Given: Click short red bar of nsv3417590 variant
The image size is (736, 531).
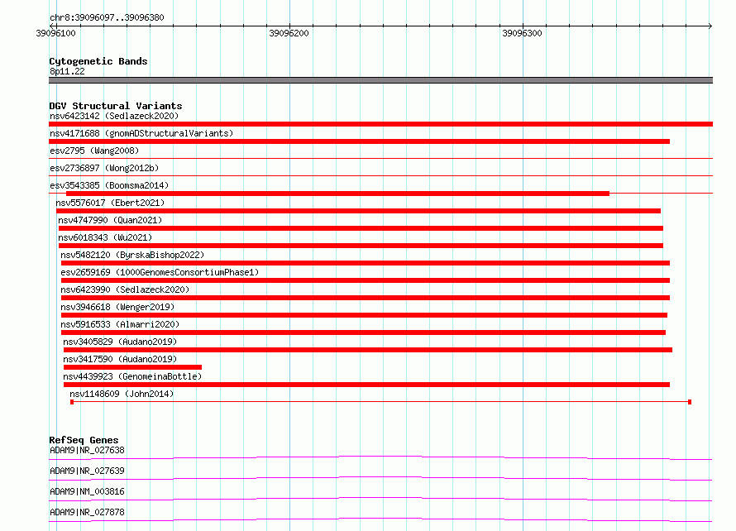Looking at the screenshot, I should click(132, 367).
